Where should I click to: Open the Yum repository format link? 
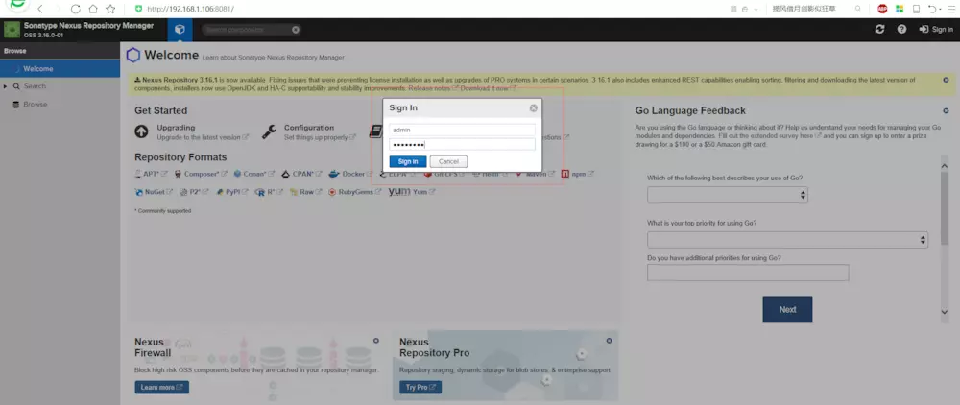coord(412,192)
